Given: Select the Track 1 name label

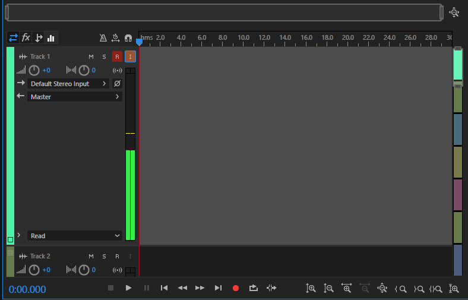Looking at the screenshot, I should (40, 56).
